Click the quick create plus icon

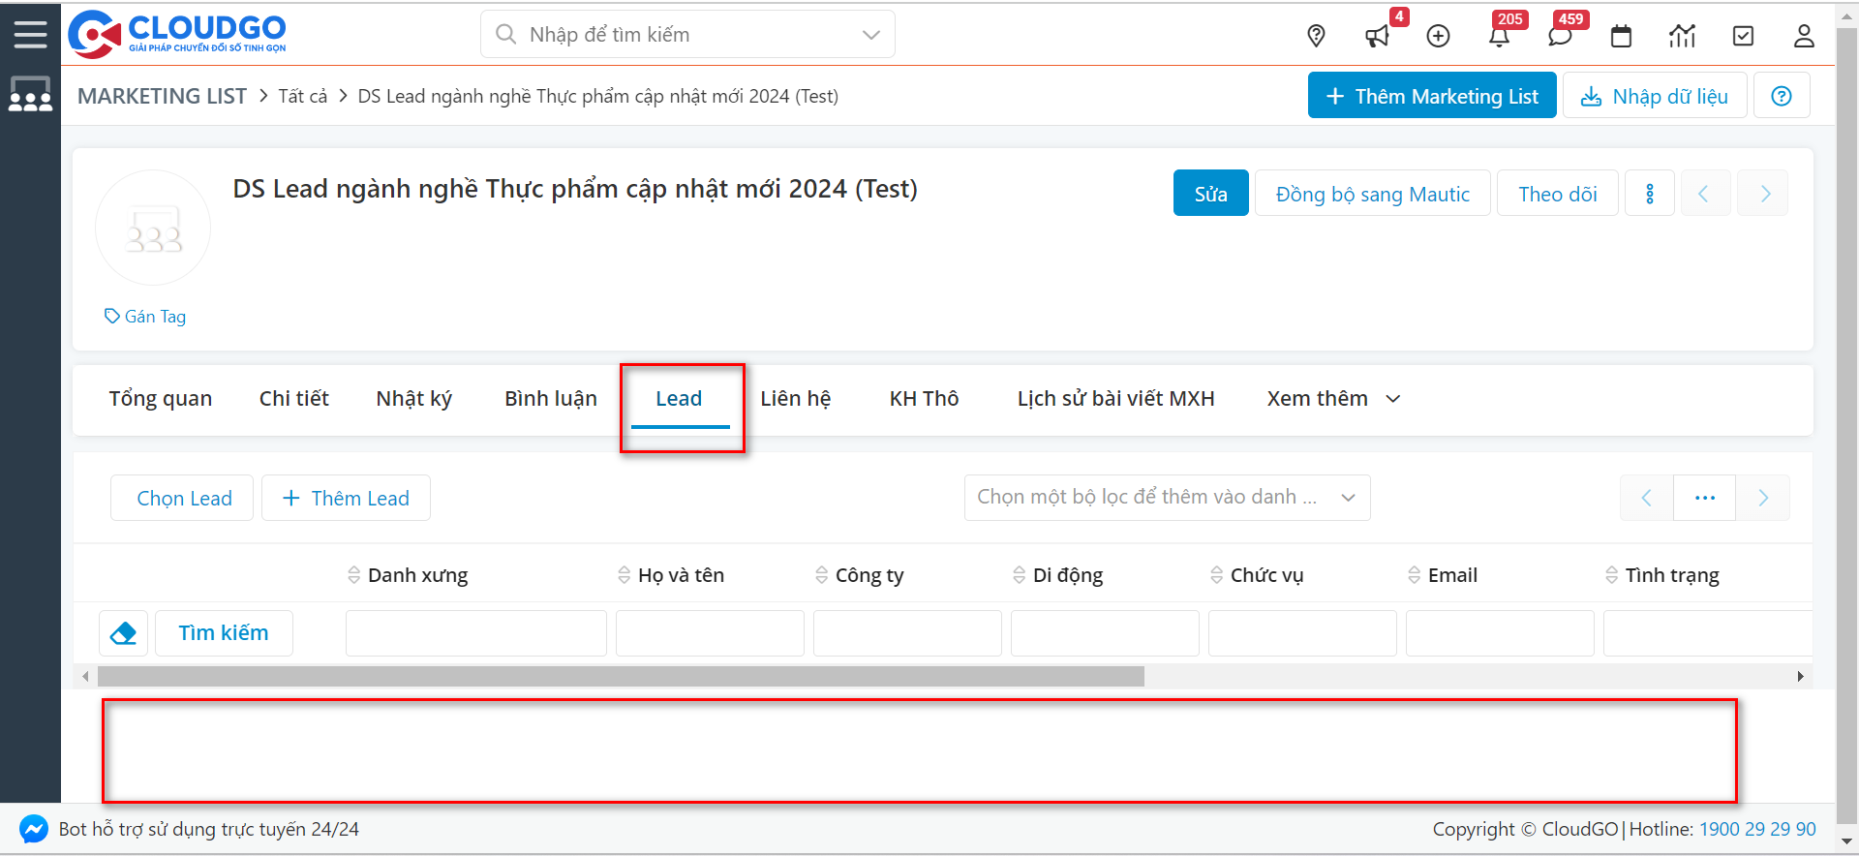coord(1438,36)
